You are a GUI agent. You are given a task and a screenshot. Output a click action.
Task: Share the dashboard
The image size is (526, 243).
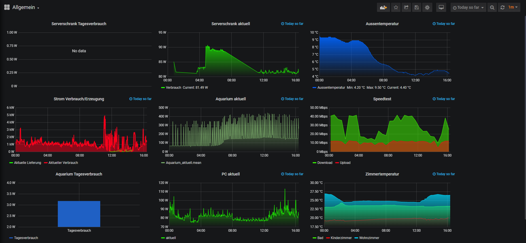click(x=406, y=7)
